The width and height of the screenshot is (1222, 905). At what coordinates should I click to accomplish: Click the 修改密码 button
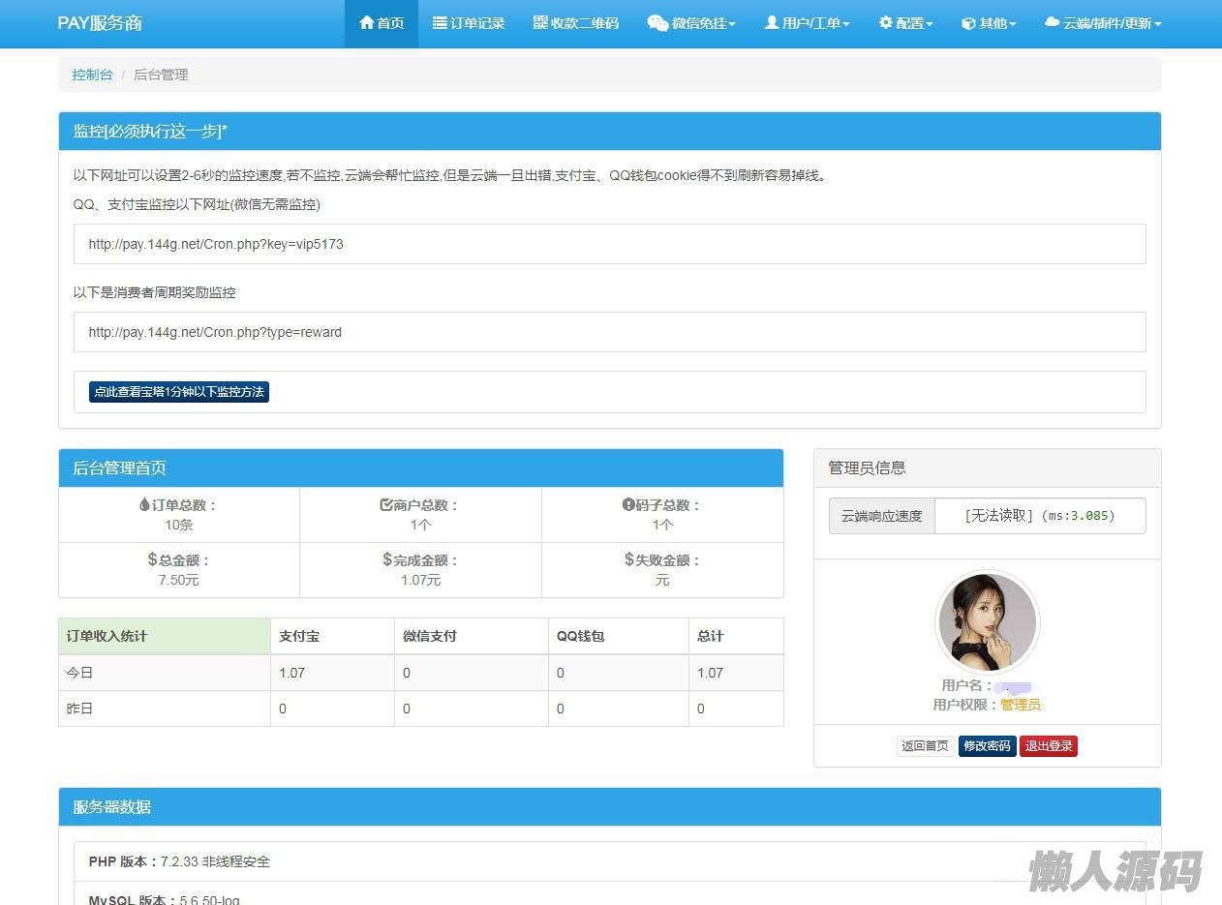tap(987, 746)
